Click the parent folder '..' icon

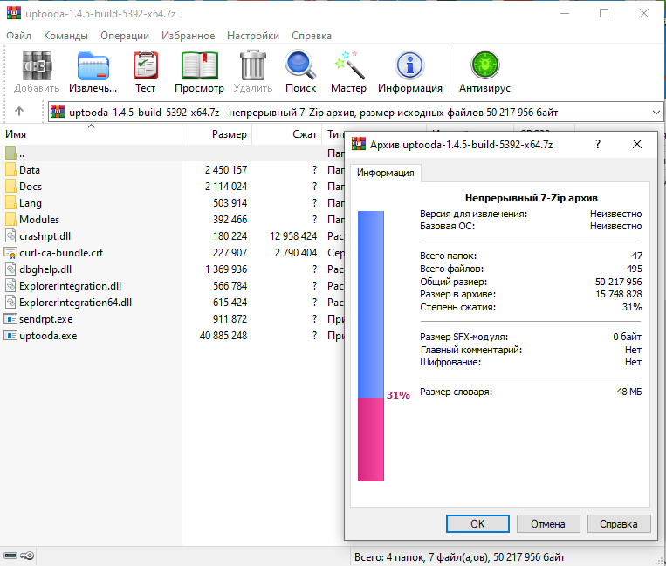(x=10, y=153)
